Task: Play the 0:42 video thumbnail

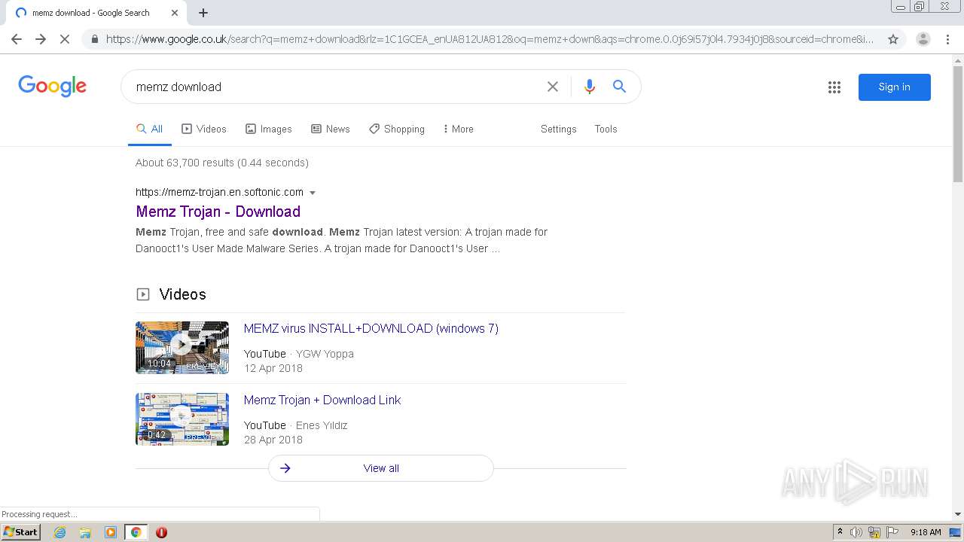Action: pyautogui.click(x=182, y=419)
